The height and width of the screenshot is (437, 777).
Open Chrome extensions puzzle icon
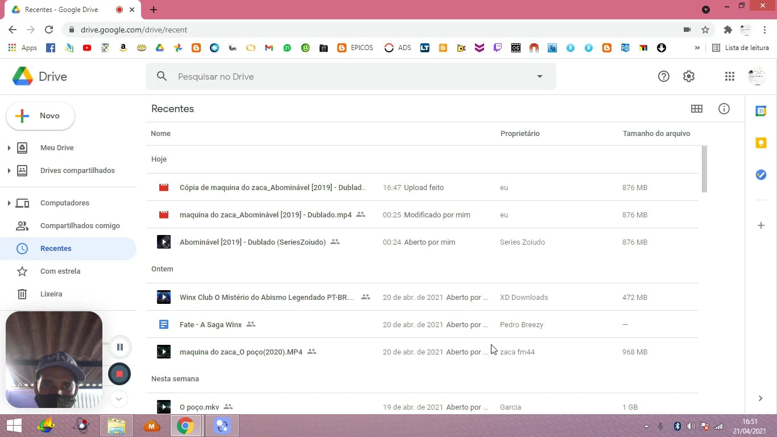pos(728,30)
